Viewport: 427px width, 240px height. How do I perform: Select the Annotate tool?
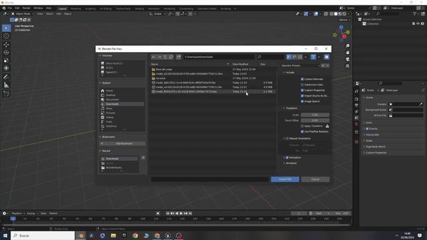point(6,77)
